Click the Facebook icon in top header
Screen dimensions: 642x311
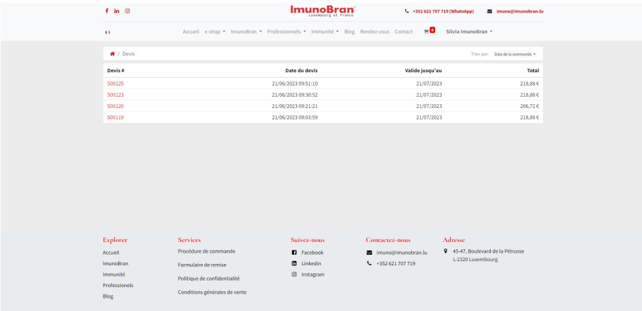(x=107, y=11)
